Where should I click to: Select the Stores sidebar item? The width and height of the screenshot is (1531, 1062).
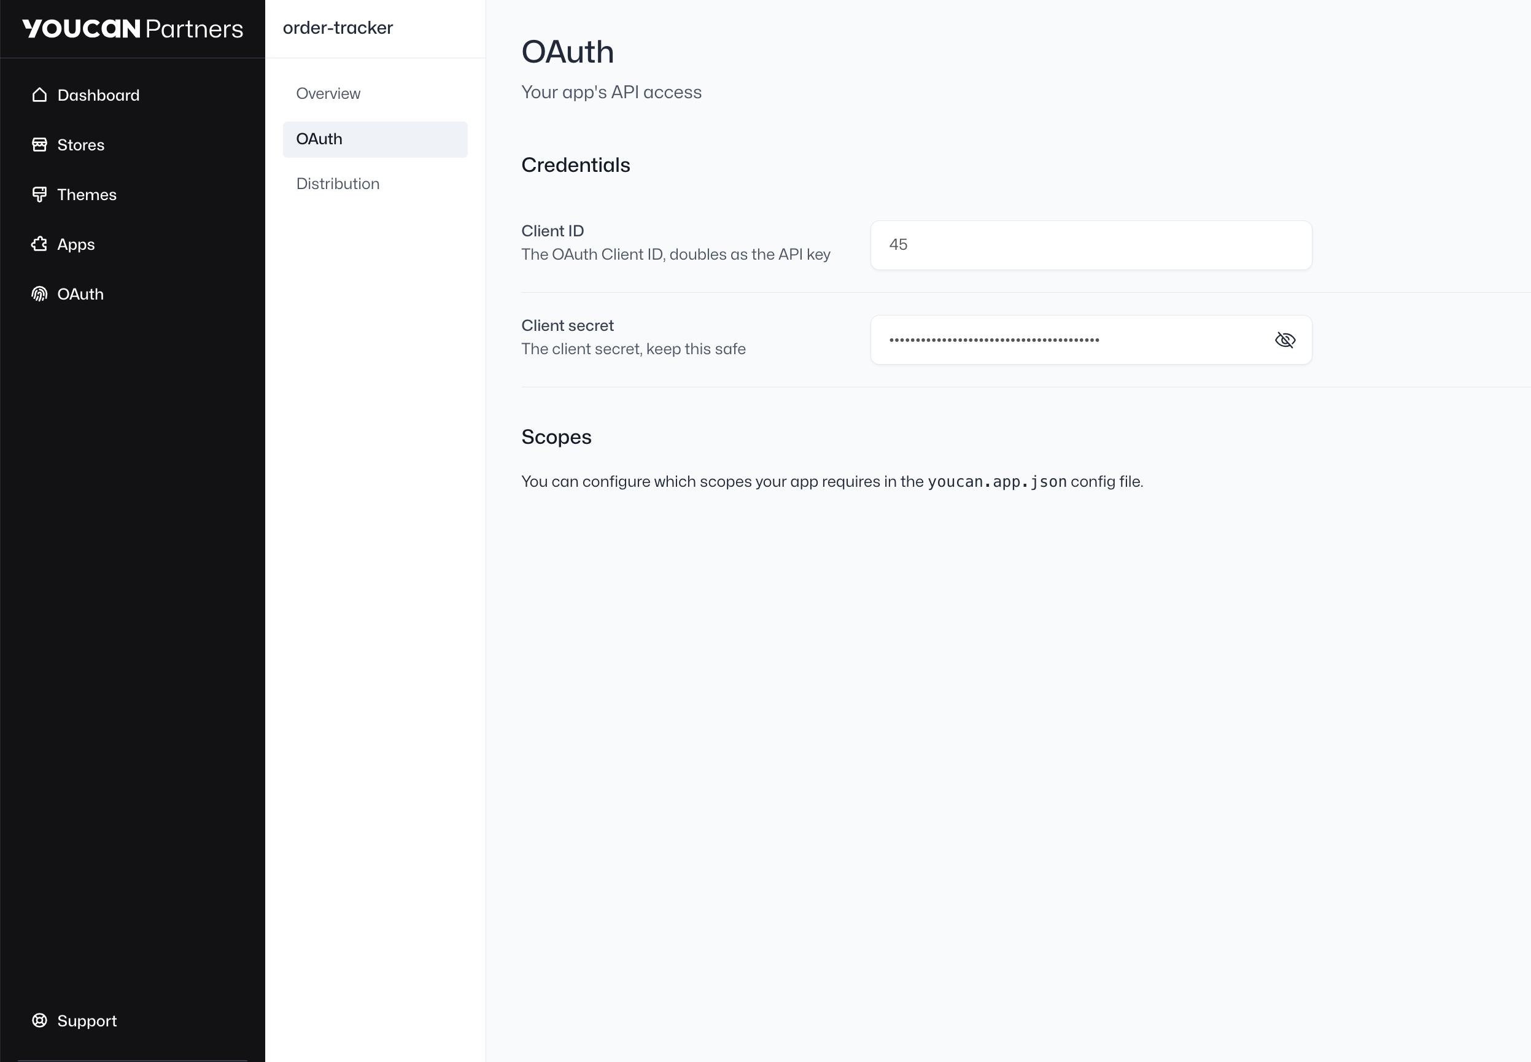coord(80,144)
